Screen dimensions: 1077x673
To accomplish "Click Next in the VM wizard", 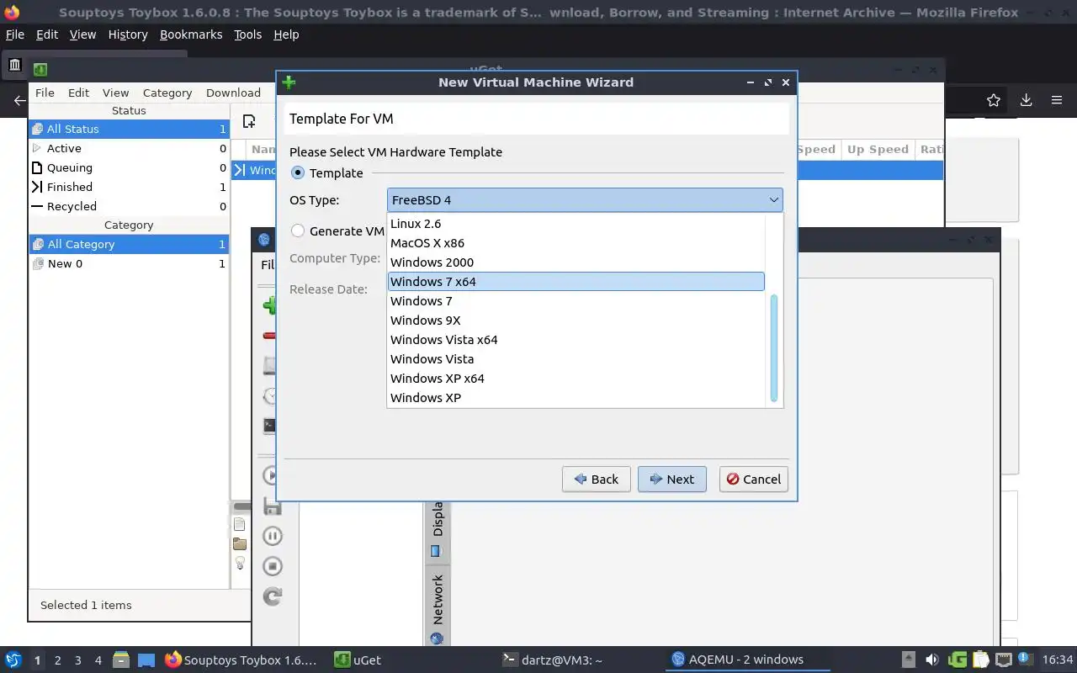I will pyautogui.click(x=671, y=479).
